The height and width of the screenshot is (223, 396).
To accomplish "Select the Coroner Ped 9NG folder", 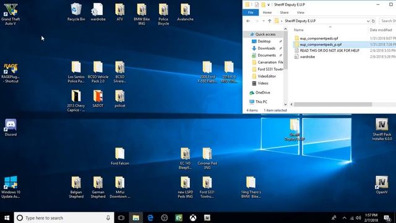I will pos(207,159).
